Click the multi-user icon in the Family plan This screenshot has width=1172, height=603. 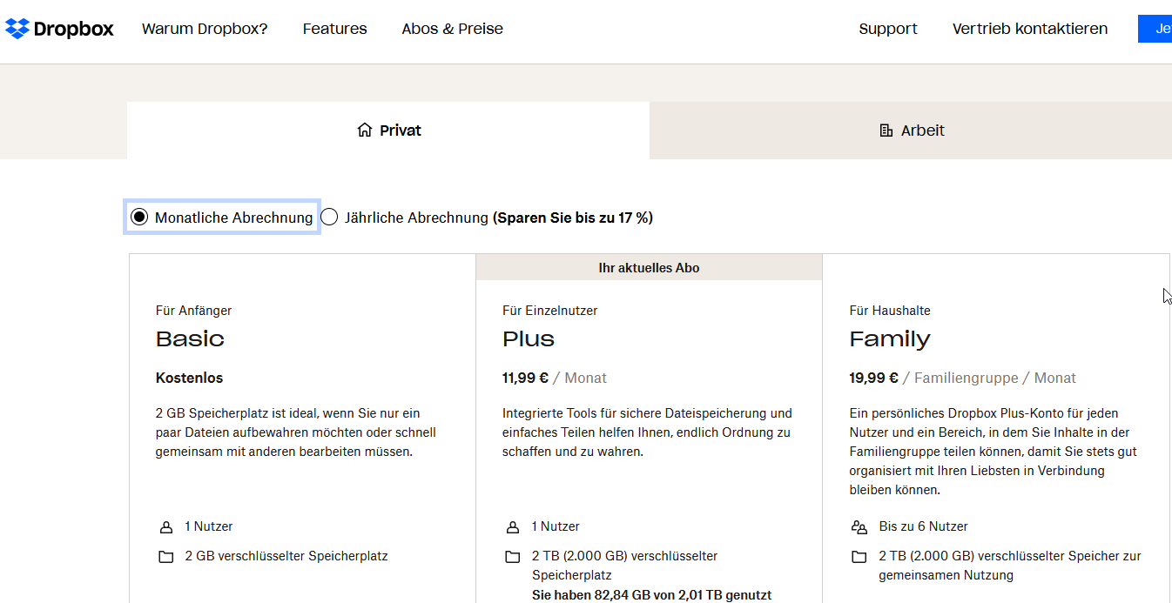pos(859,527)
